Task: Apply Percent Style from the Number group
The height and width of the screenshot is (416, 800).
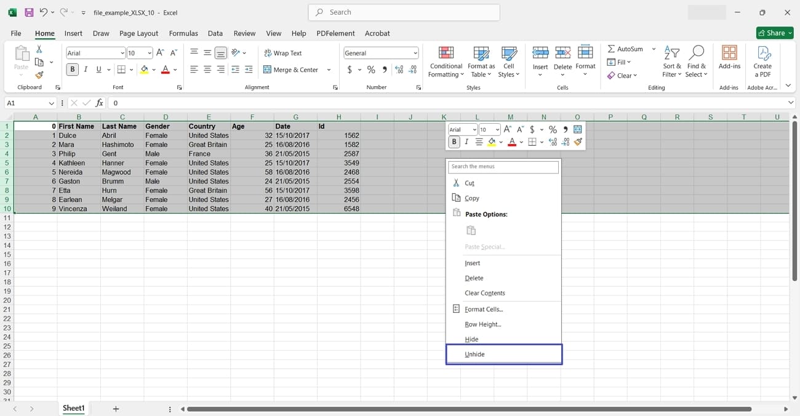Action: (371, 70)
